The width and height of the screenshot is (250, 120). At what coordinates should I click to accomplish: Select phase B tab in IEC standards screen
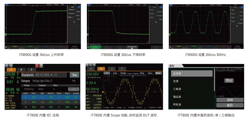pos(21,69)
